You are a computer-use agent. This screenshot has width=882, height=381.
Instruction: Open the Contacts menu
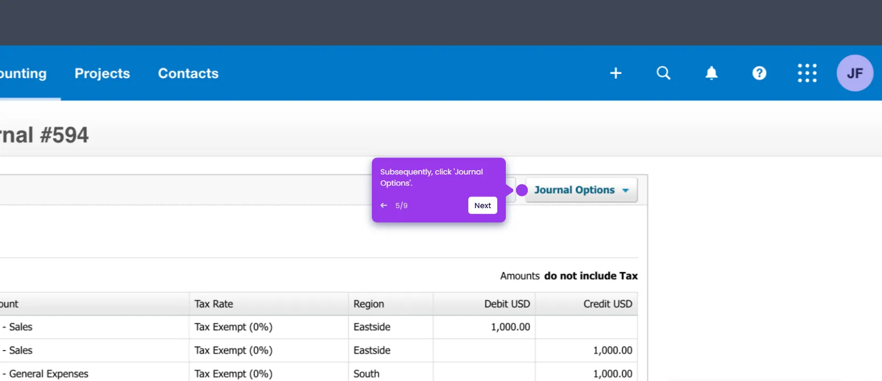click(x=188, y=73)
